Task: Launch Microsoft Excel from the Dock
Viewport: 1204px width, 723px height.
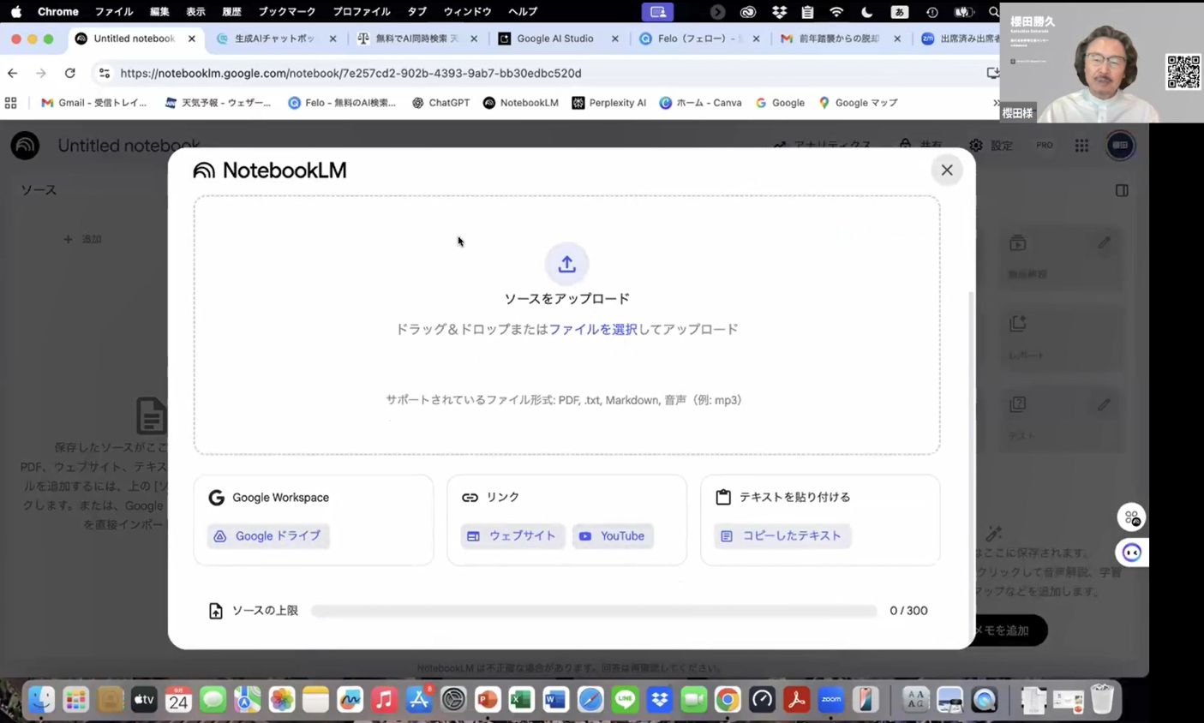Action: click(x=521, y=700)
